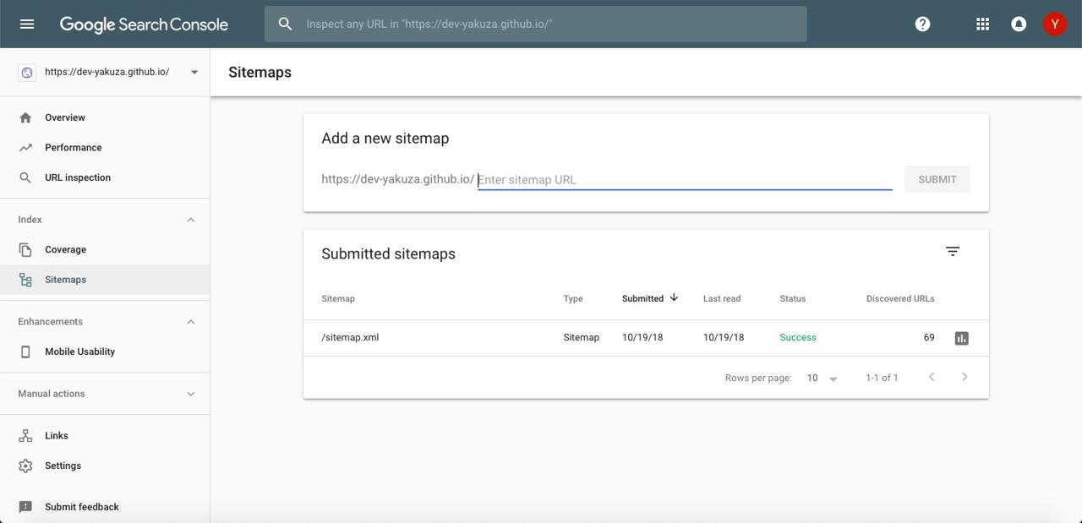Sort by Last read column
Viewport: 1082px width, 523px height.
[x=722, y=298]
